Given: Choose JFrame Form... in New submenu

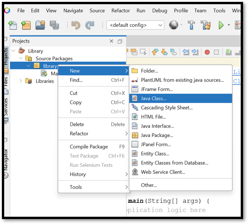Looking at the screenshot, I should click(x=181, y=89).
